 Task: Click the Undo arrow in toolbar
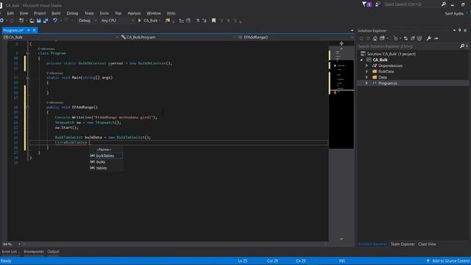[54, 21]
